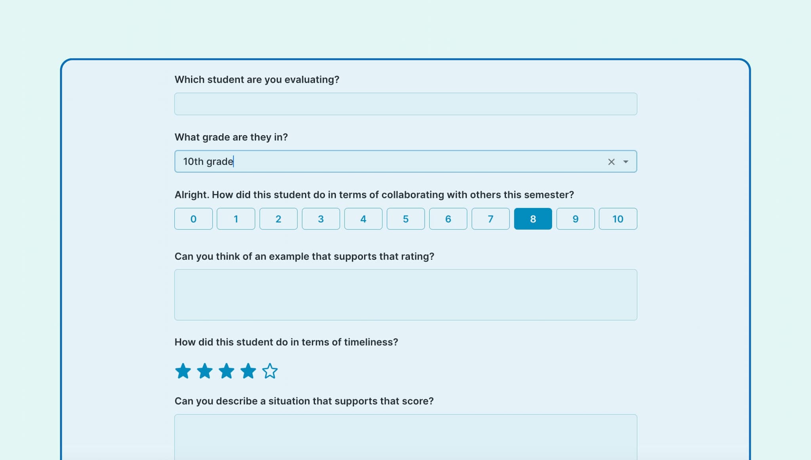Choose rating 7 on the scale
This screenshot has width=811, height=460.
(490, 219)
